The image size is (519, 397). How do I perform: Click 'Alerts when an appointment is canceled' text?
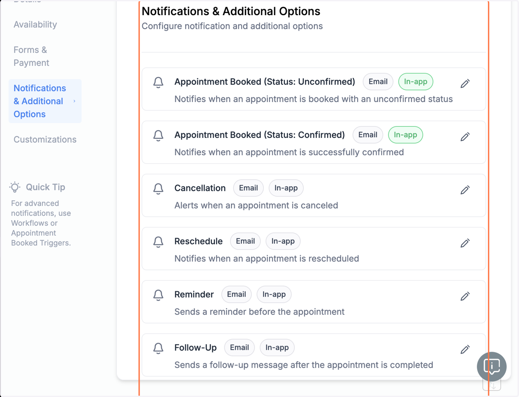256,205
